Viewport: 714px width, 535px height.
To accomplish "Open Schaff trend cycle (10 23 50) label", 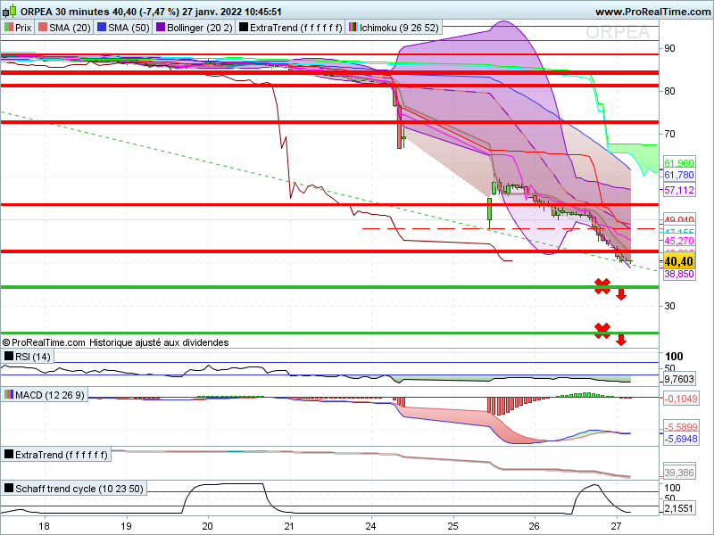I will (79, 489).
